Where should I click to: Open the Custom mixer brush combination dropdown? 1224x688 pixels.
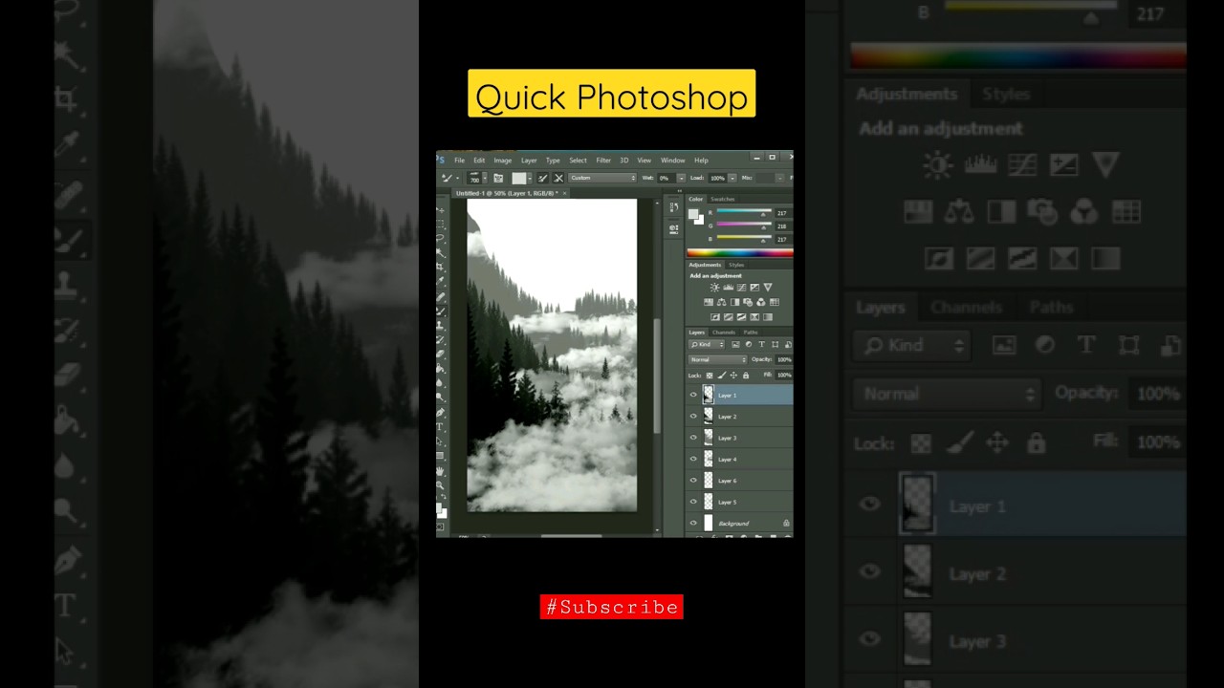pyautogui.click(x=602, y=178)
